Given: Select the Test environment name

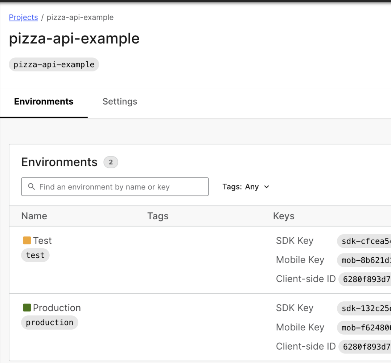Looking at the screenshot, I should pyautogui.click(x=42, y=240).
